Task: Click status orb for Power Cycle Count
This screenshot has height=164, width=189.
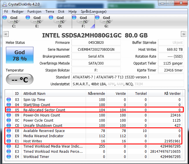Action: pos(9,120)
